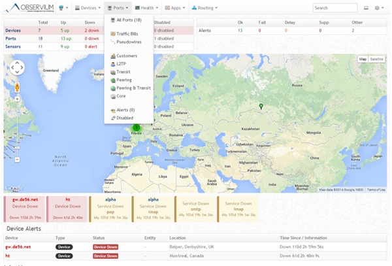The height and width of the screenshot is (266, 392).
Task: Select Core in the Ports menu
Action: [121, 96]
